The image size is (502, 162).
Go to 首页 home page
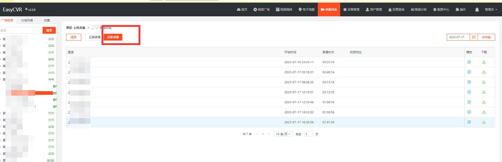(x=242, y=9)
